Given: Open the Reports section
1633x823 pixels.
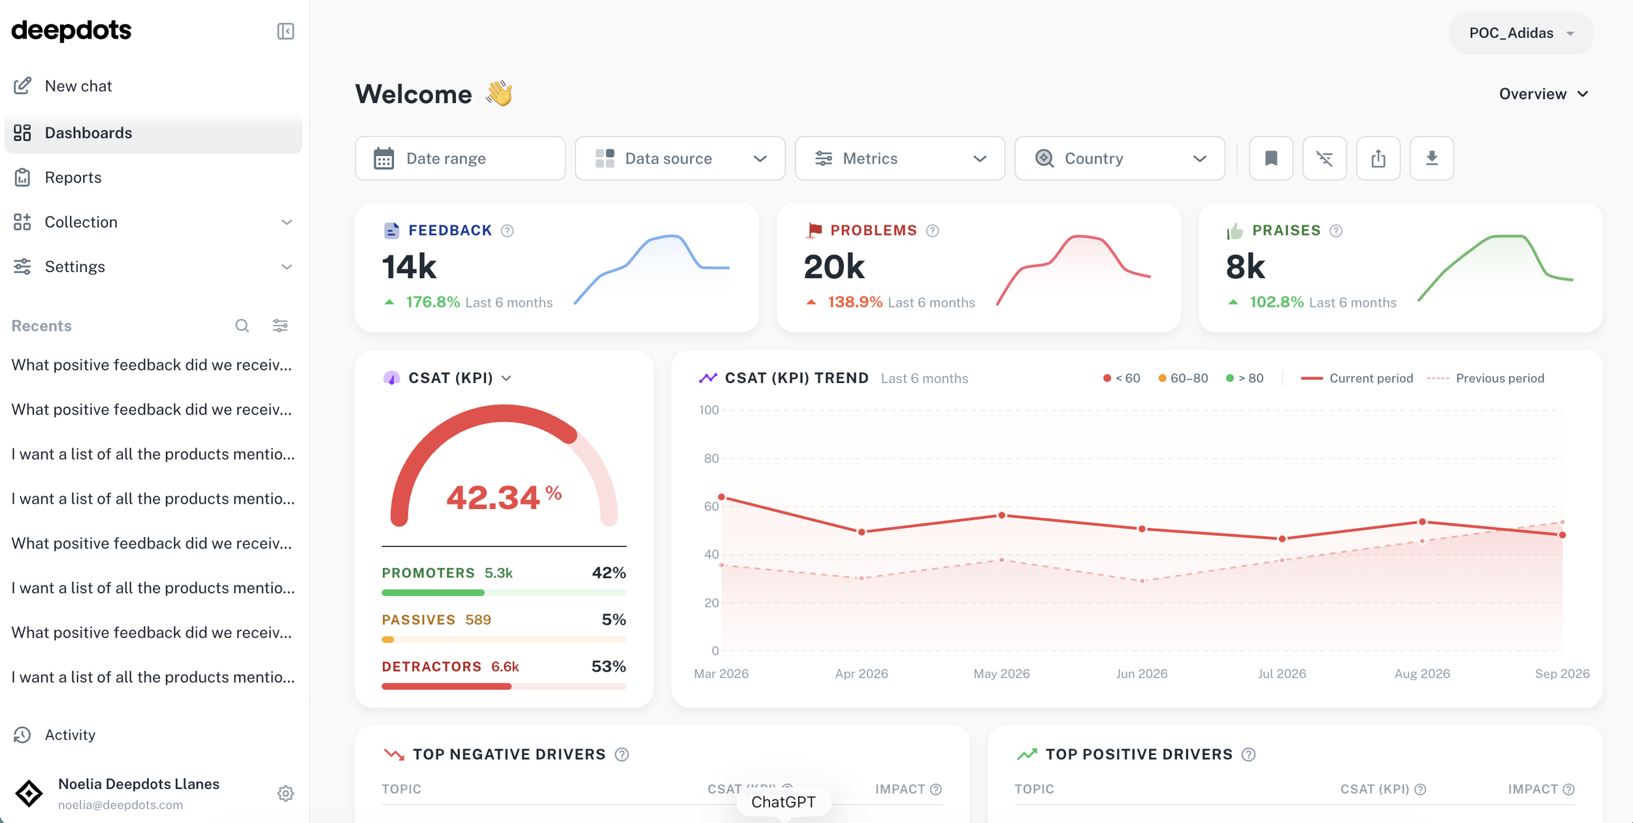Looking at the screenshot, I should [x=153, y=178].
